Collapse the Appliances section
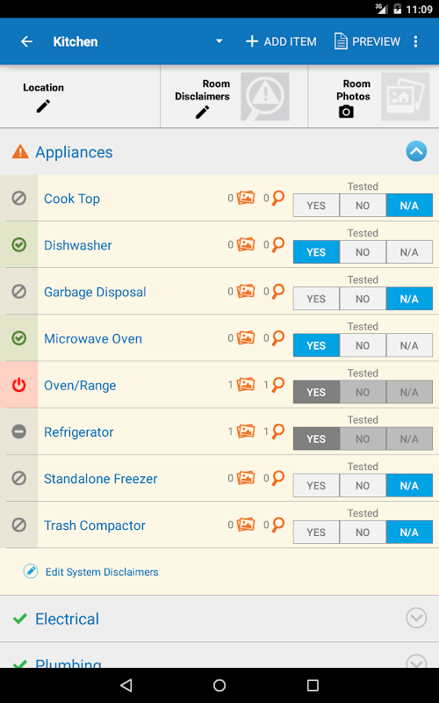 (x=416, y=151)
